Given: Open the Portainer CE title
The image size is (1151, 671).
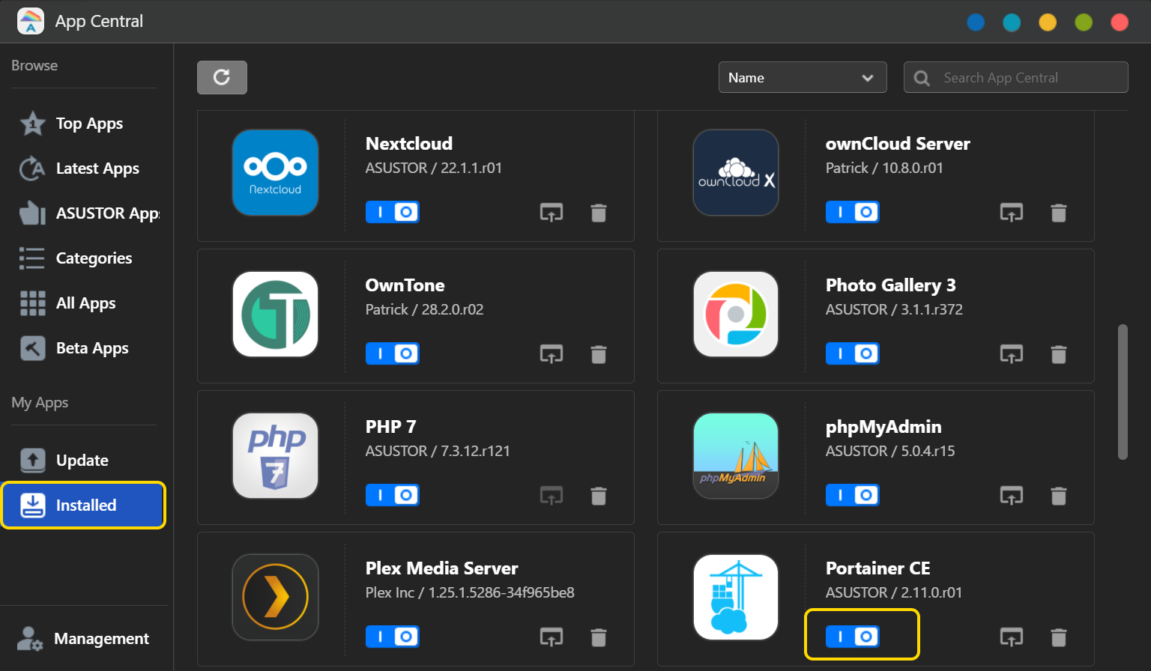Looking at the screenshot, I should point(878,568).
